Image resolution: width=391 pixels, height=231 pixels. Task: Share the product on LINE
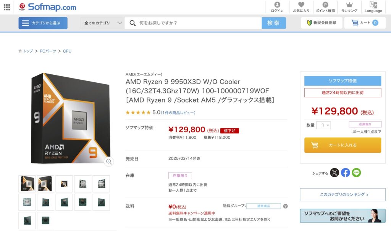click(x=356, y=173)
